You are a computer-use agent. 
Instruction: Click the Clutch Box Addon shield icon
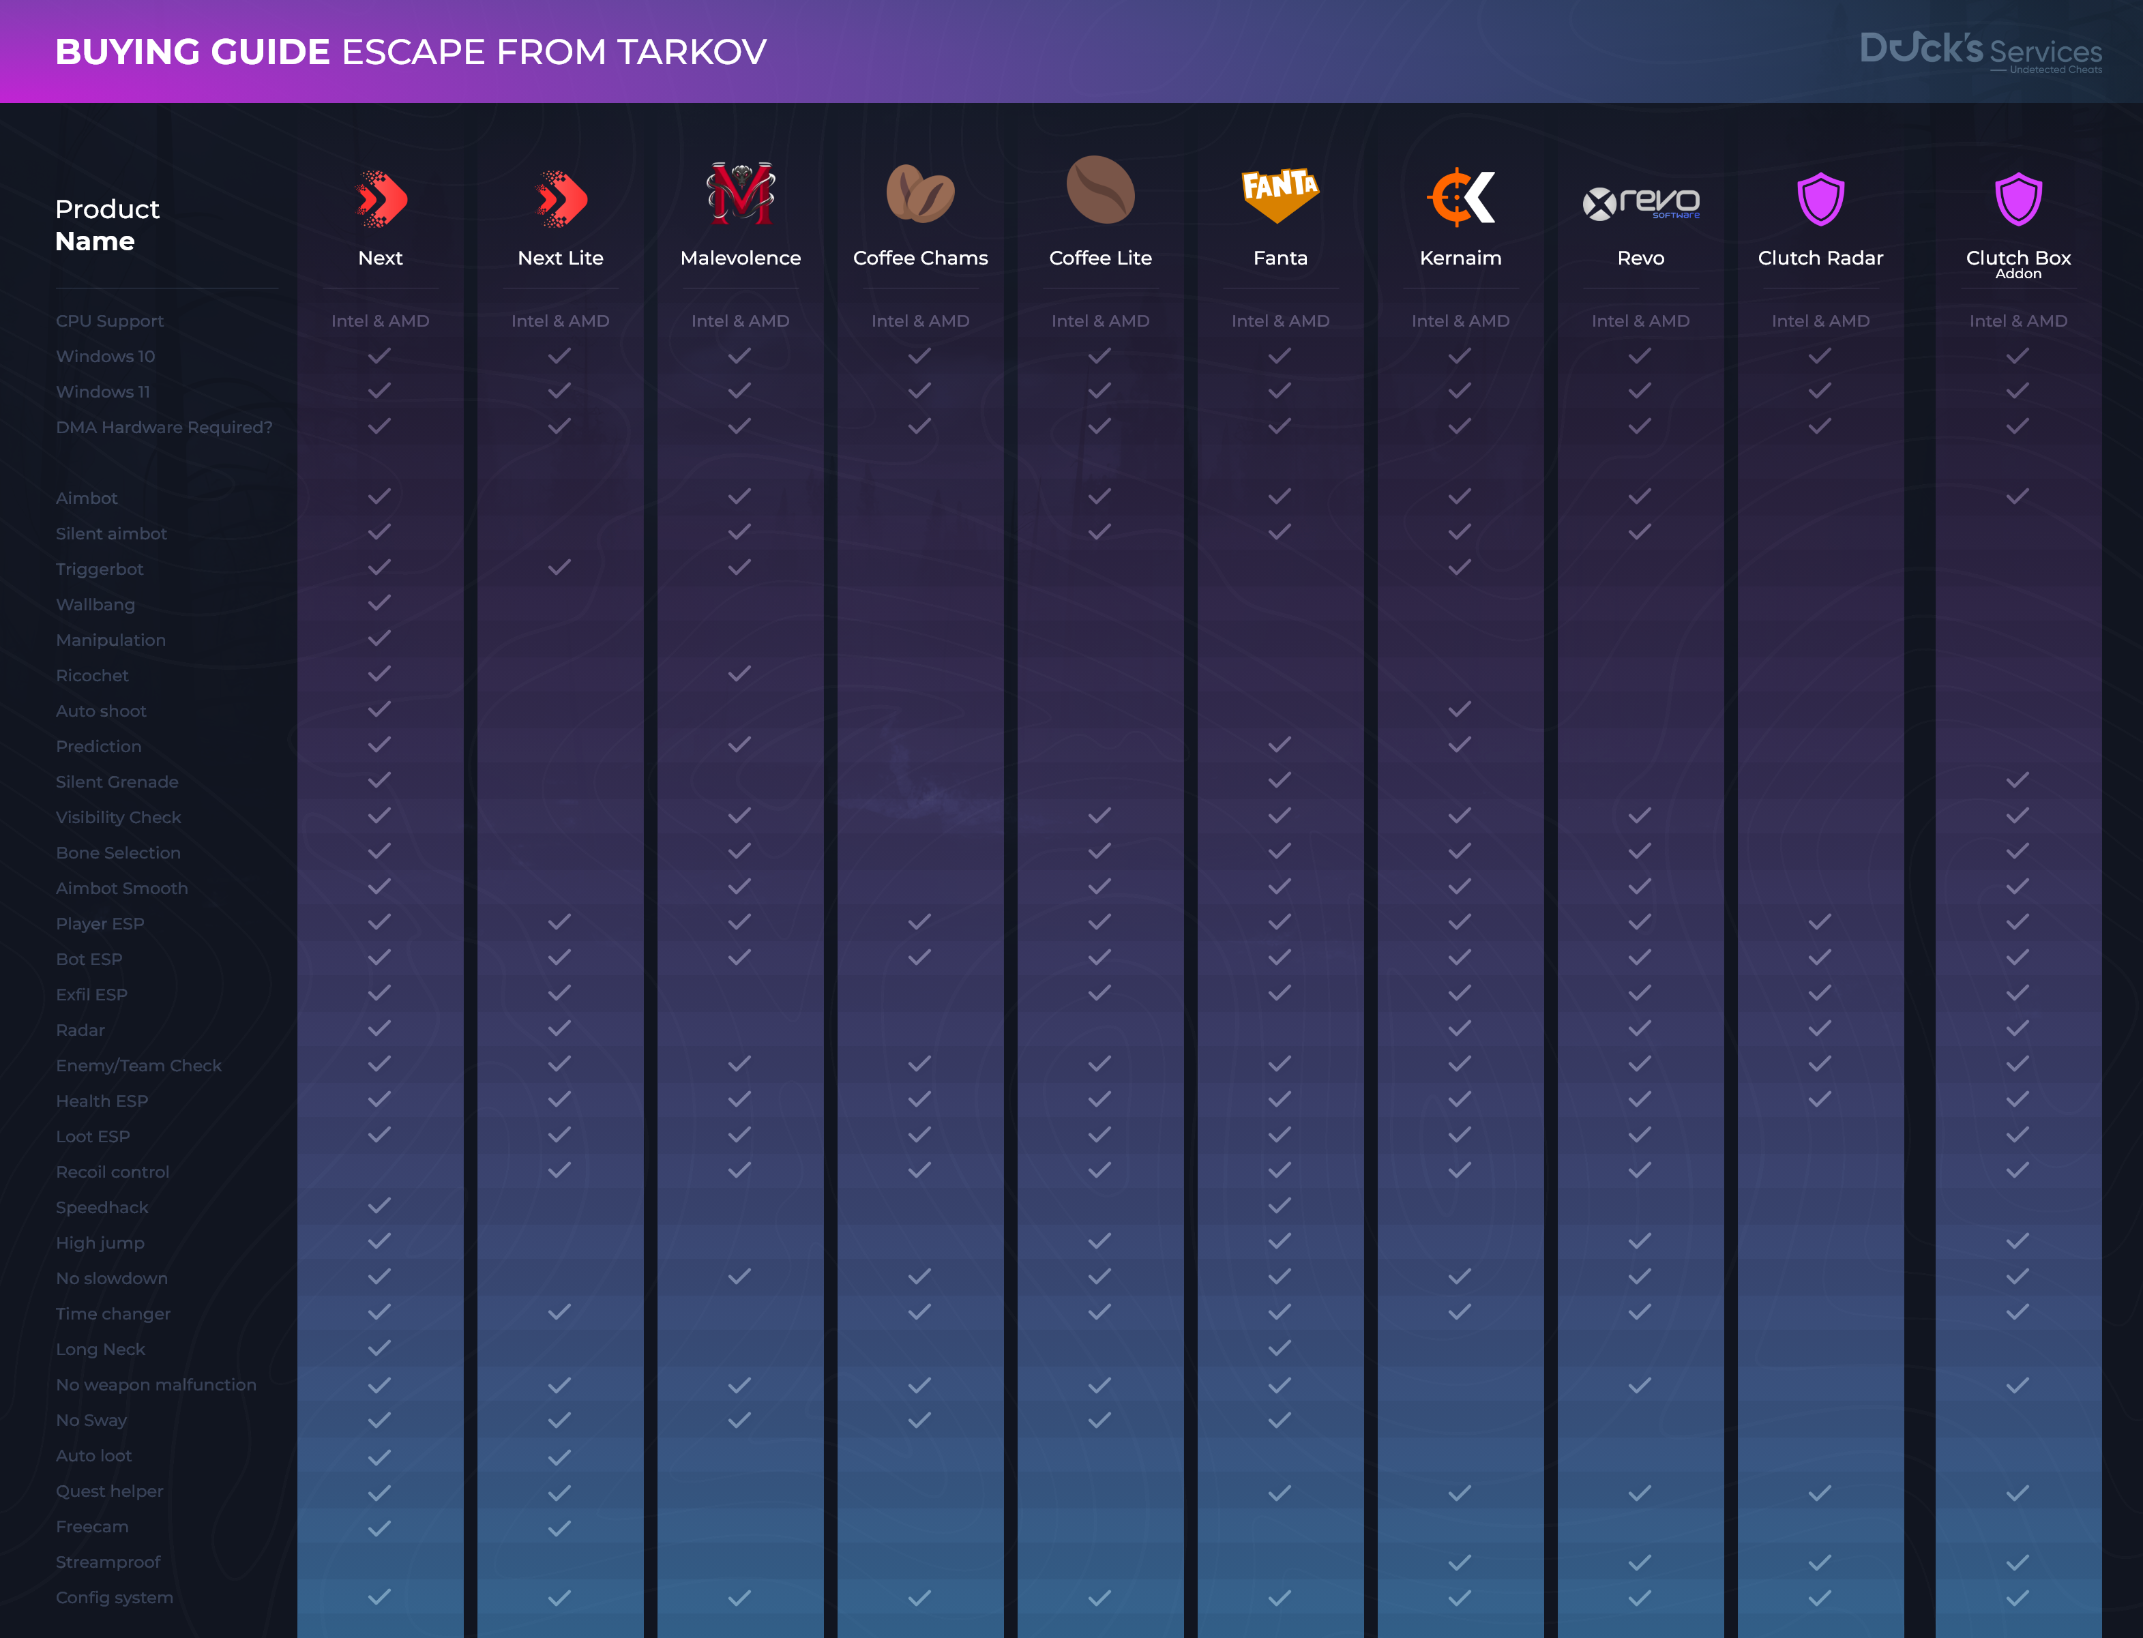pyautogui.click(x=2018, y=199)
